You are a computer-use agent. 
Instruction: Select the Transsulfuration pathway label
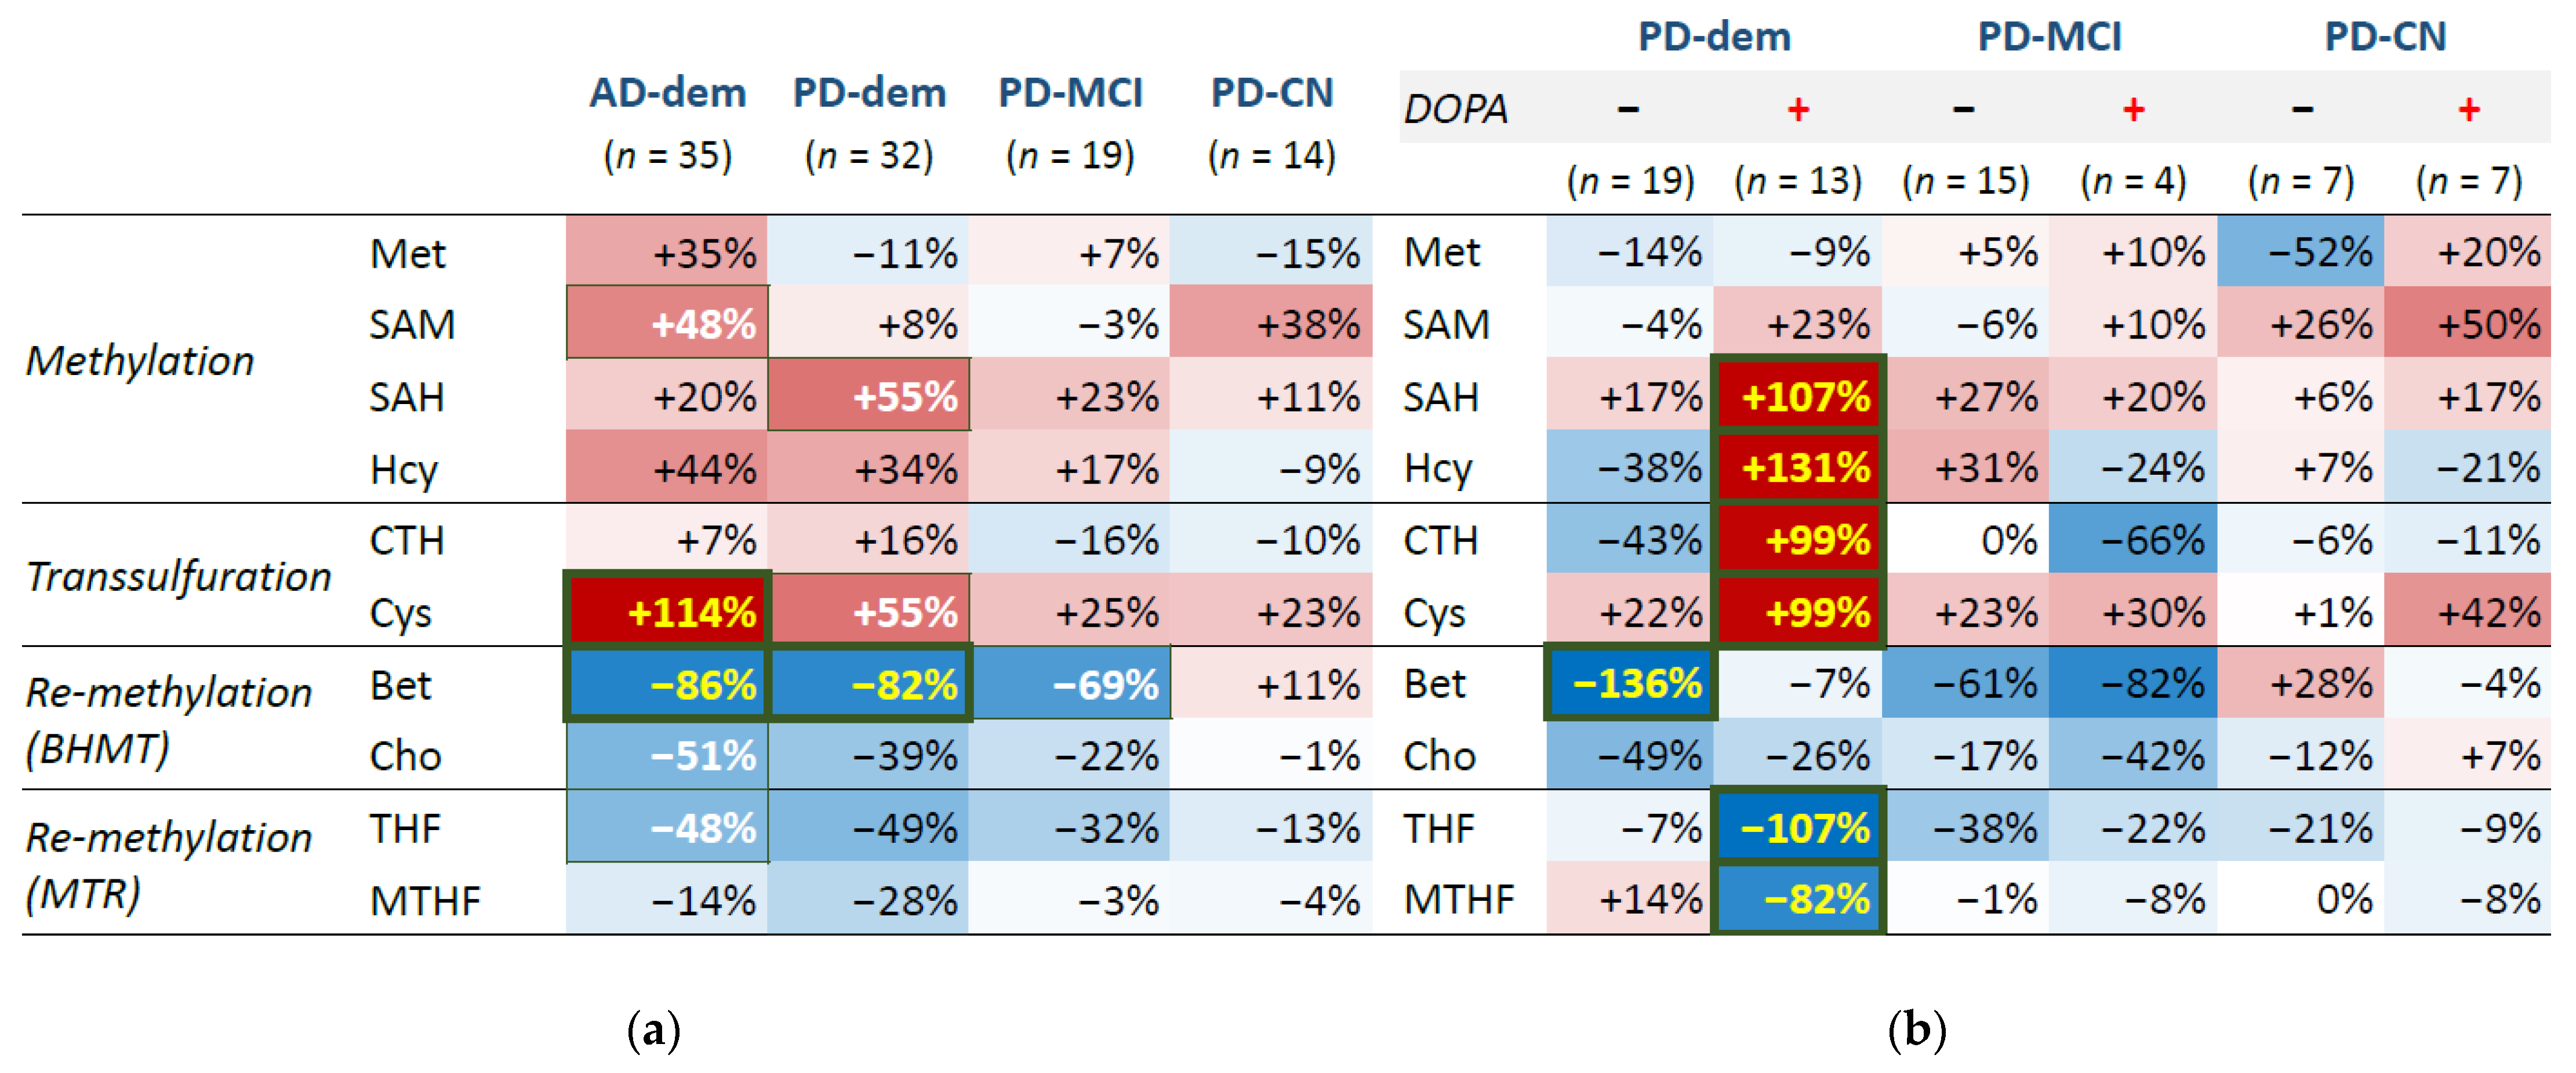pyautogui.click(x=178, y=576)
